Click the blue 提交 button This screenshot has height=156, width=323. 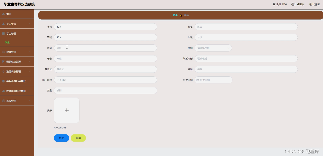coord(61,138)
